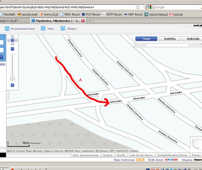Click the Drukuj print link
The width and height of the screenshot is (202, 170).
click(x=107, y=155)
